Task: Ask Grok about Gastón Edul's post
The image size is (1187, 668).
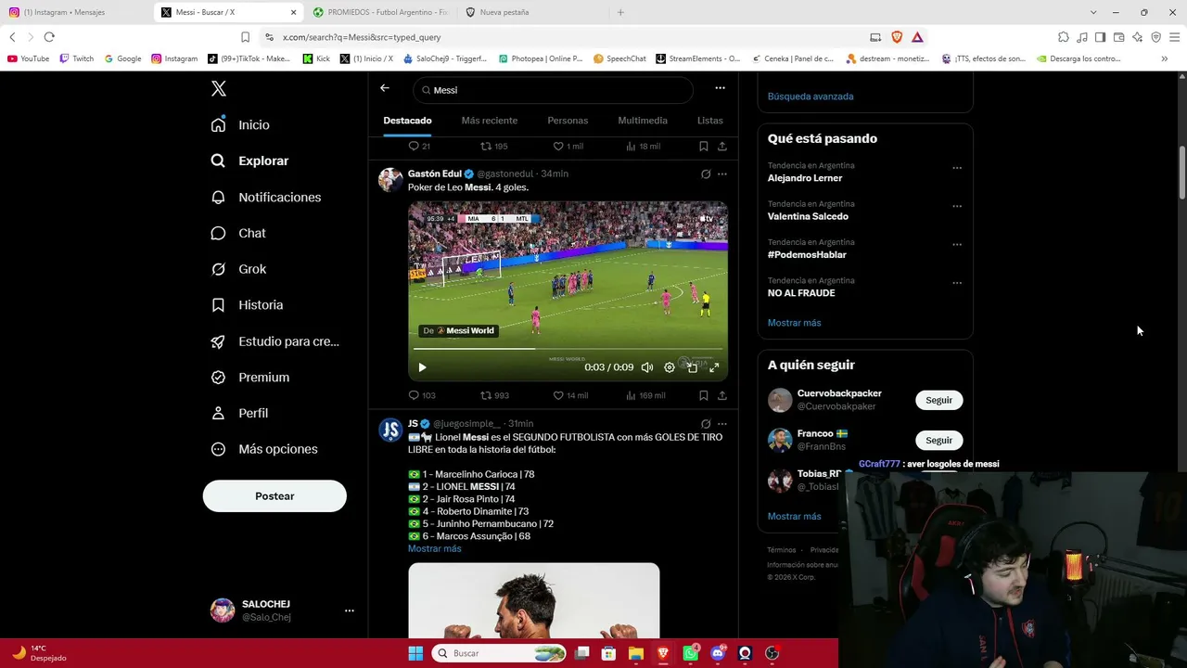Action: coord(706,174)
